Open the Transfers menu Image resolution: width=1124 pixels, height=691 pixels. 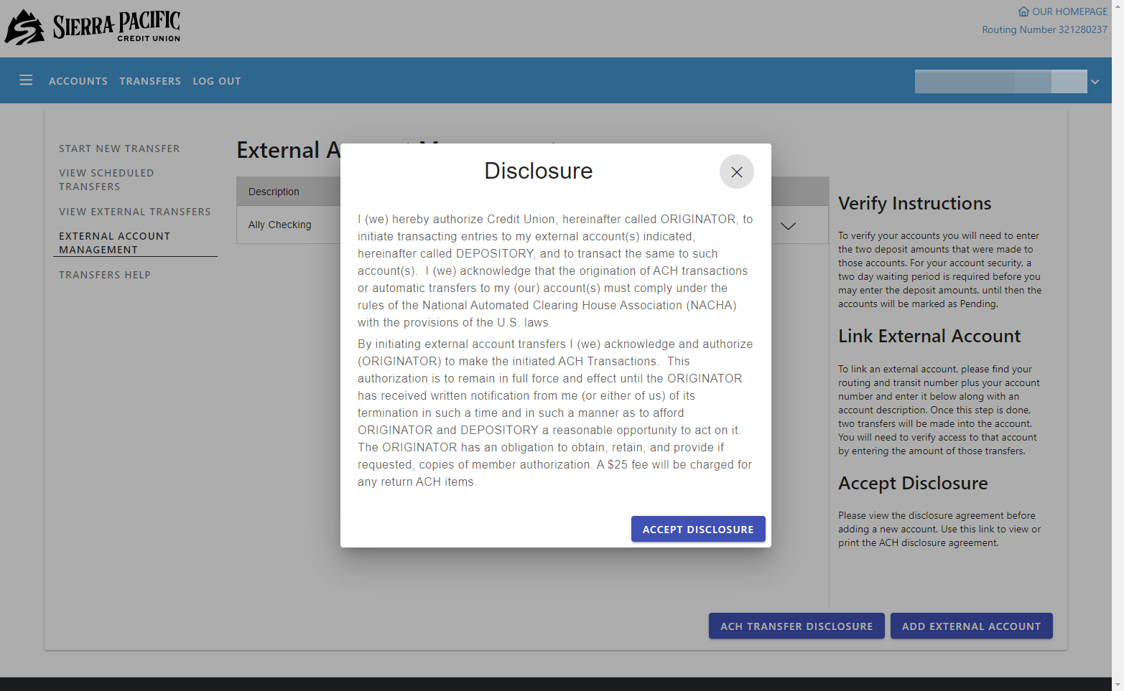(150, 81)
